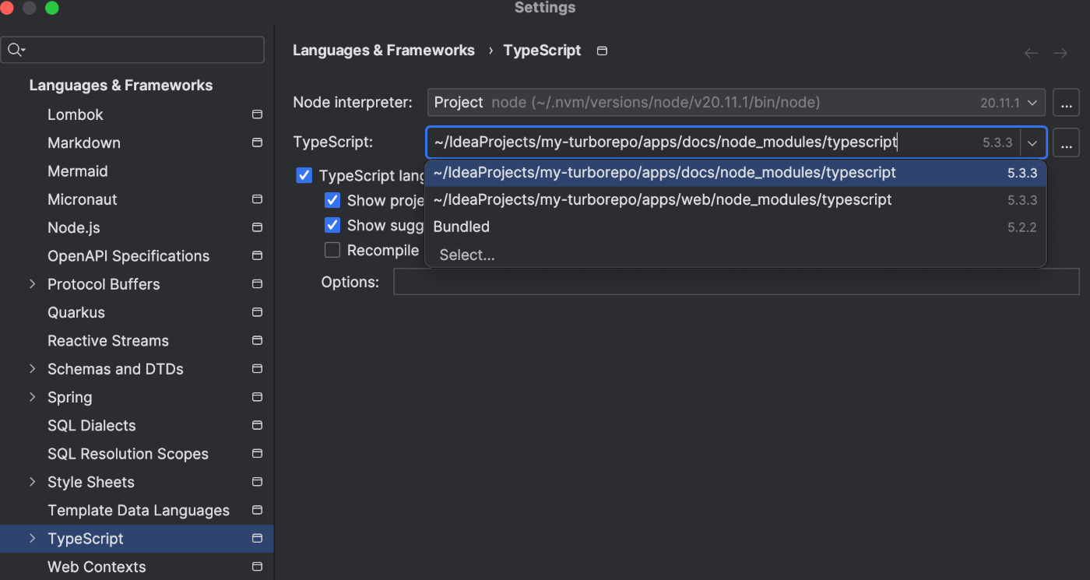Click browse button next to Node interpreter
Image resolution: width=1090 pixels, height=580 pixels.
tap(1066, 103)
